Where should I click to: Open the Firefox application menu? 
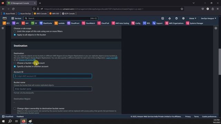coord(218,9)
